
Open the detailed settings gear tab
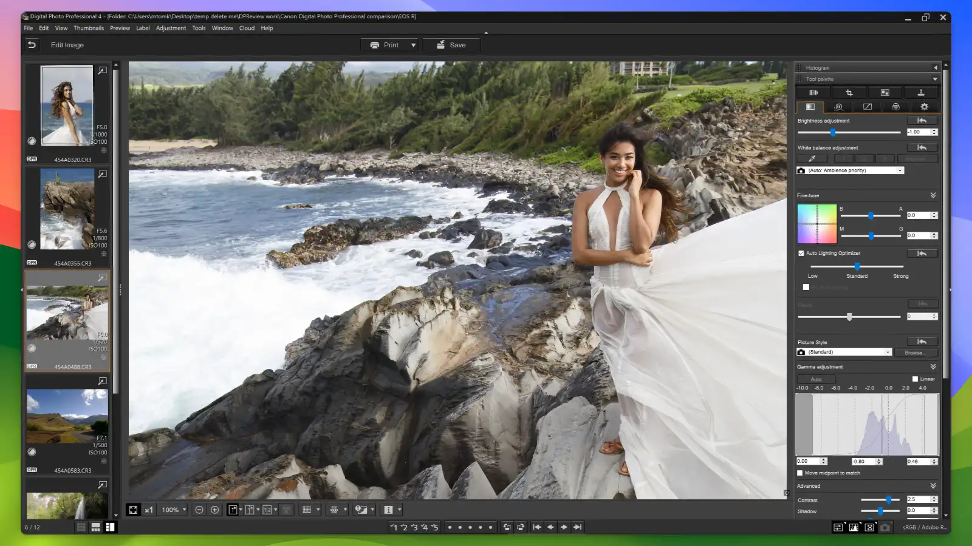[x=925, y=106]
